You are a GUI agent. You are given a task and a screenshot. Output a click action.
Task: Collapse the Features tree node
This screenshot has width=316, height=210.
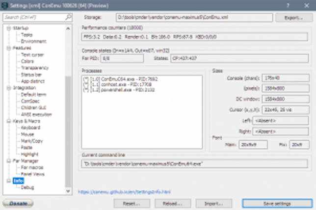point(9,48)
